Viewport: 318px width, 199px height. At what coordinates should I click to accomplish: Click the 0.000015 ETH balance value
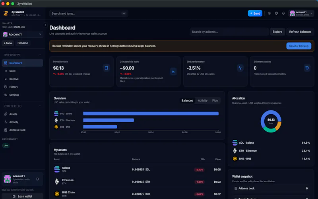click(x=141, y=182)
